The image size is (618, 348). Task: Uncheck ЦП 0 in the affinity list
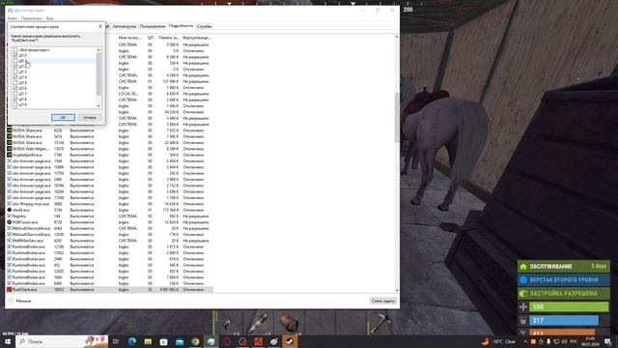tap(15, 55)
